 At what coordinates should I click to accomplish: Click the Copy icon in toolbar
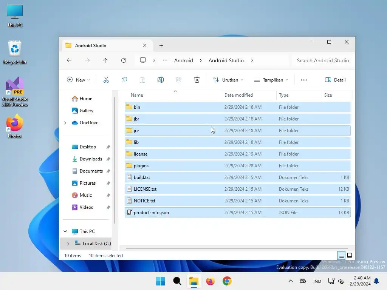pyautogui.click(x=124, y=80)
